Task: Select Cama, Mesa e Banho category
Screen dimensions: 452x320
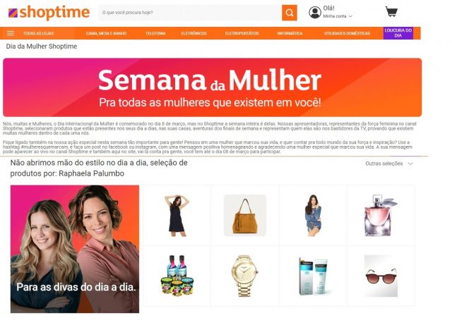Action: coord(106,33)
